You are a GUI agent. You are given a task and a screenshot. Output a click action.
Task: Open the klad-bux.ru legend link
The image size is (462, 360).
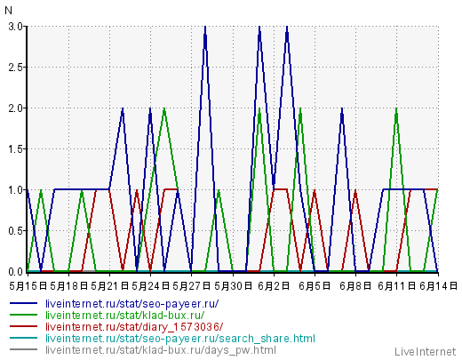click(x=124, y=315)
